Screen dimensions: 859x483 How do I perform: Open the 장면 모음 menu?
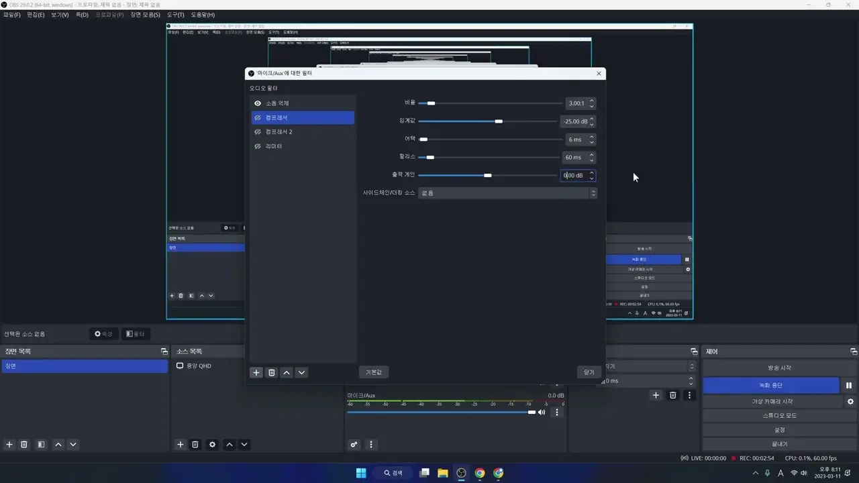tap(145, 15)
